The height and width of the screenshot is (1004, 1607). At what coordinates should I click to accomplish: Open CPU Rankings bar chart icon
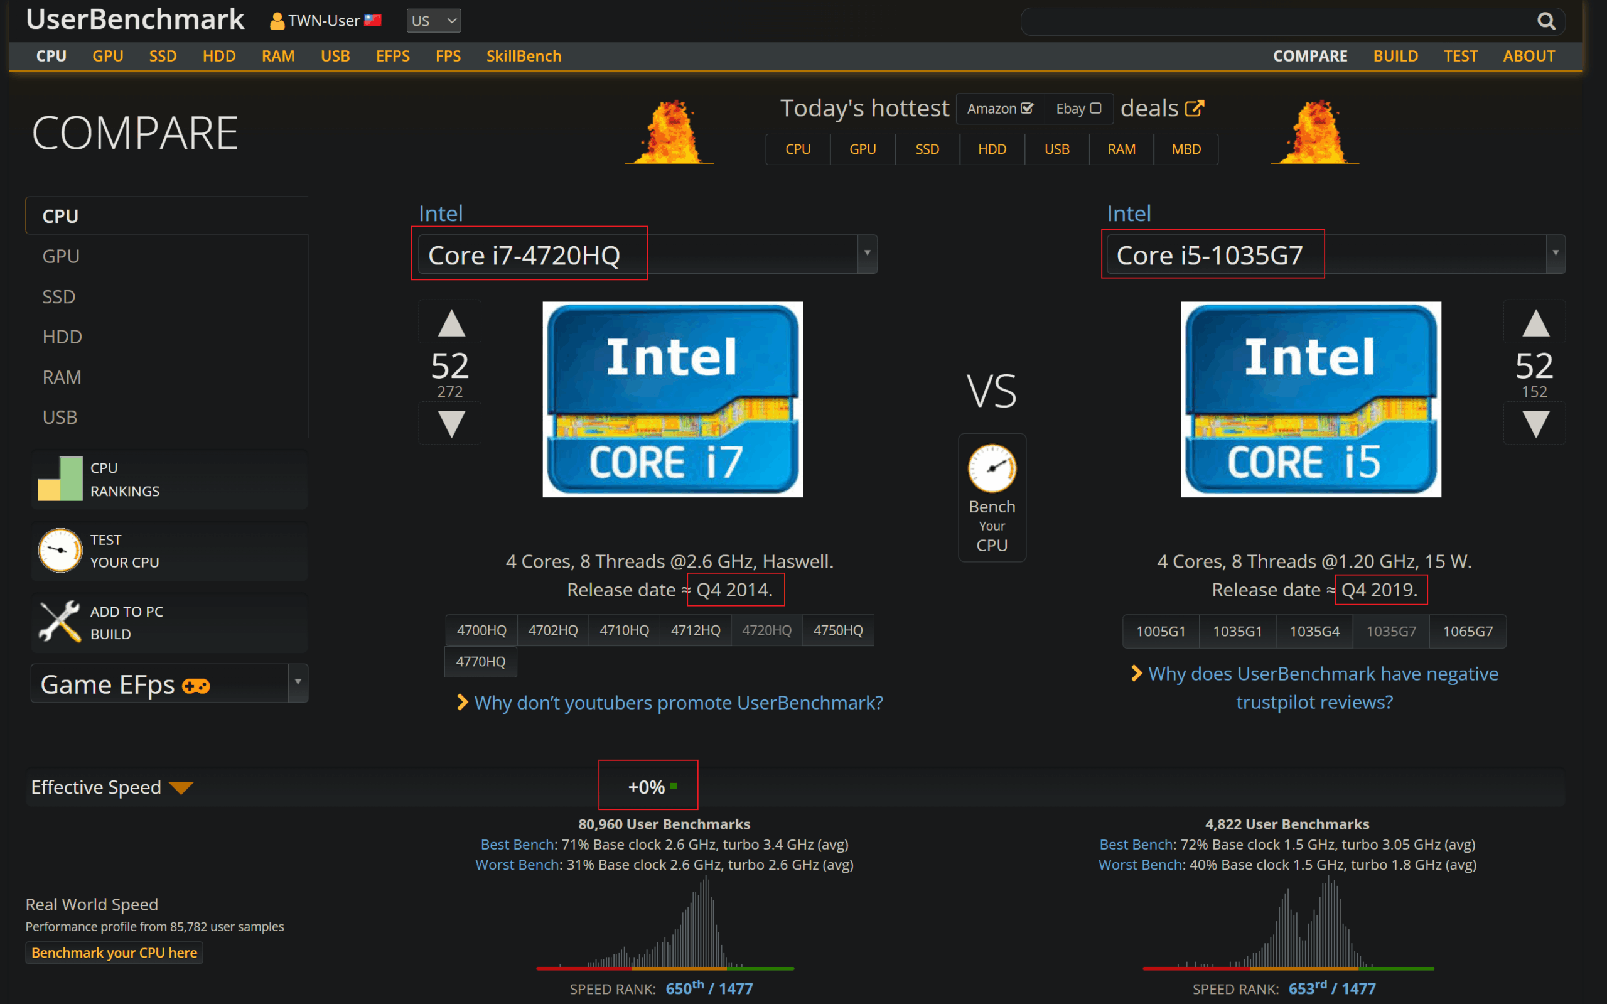coord(60,478)
